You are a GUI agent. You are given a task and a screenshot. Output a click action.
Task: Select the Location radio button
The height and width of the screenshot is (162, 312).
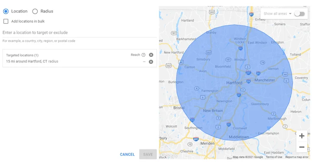point(6,11)
